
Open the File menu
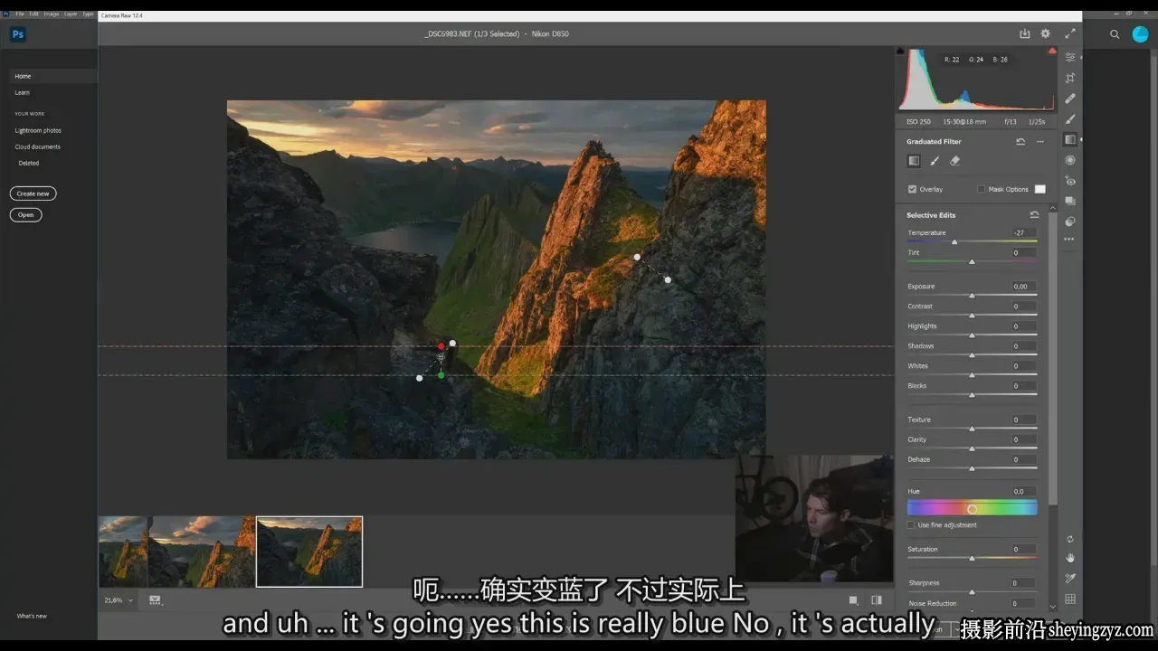(x=20, y=14)
